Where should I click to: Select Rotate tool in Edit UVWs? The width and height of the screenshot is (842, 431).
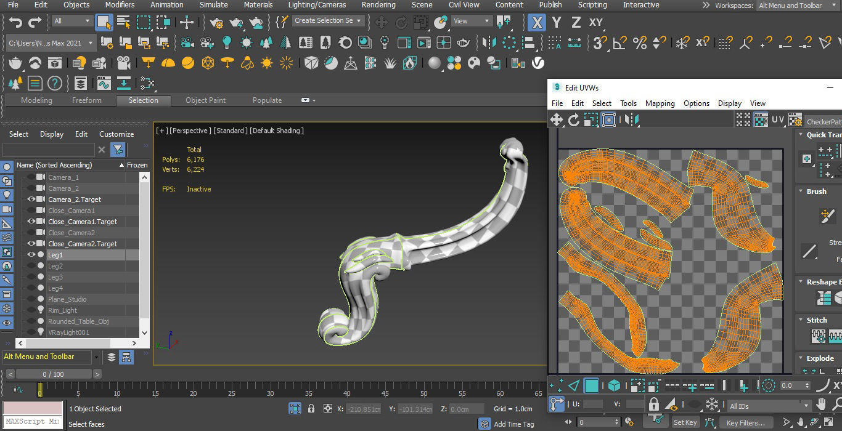coord(573,120)
